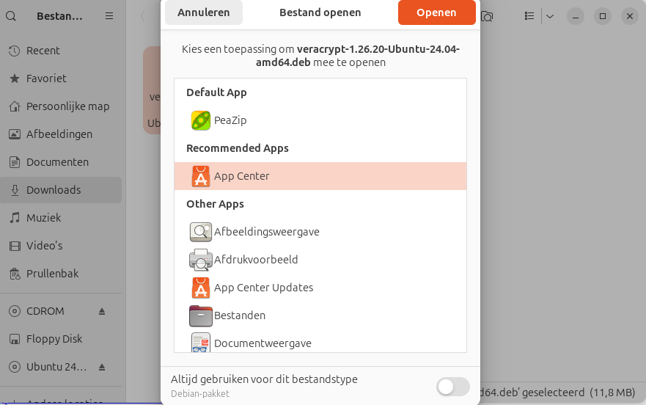The width and height of the screenshot is (646, 405).
Task: Click the Annuleren button
Action: [204, 12]
